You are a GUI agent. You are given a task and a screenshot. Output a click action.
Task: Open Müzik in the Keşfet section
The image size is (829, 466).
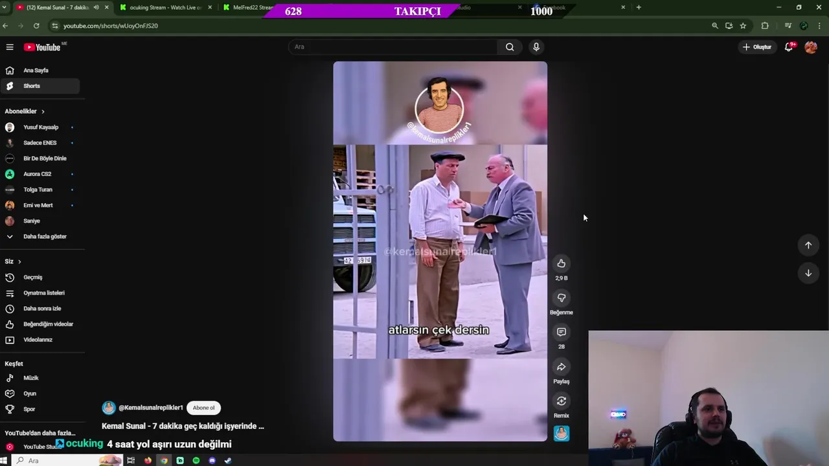40,378
